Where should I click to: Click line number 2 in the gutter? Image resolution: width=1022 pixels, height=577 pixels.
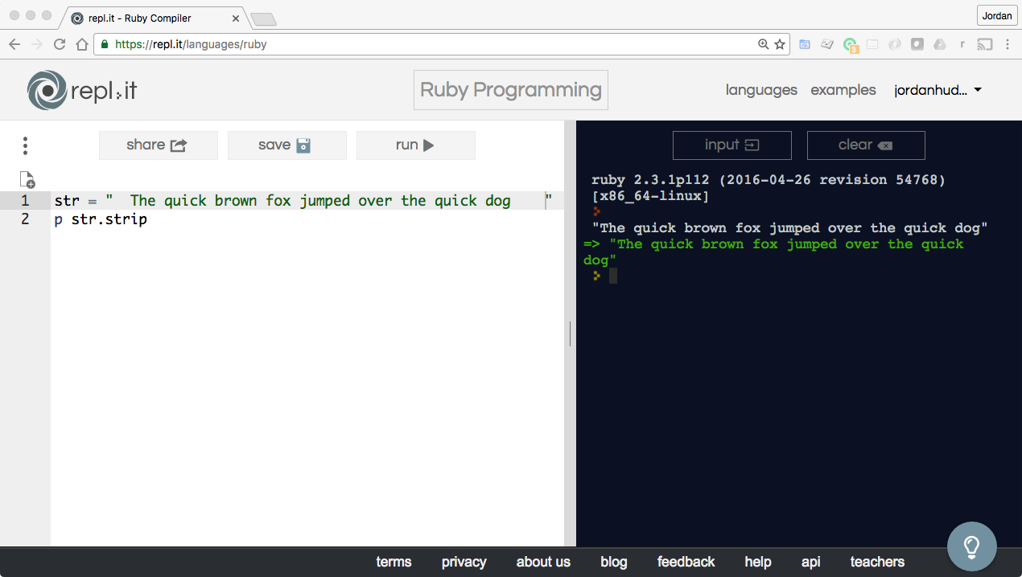[x=25, y=219]
